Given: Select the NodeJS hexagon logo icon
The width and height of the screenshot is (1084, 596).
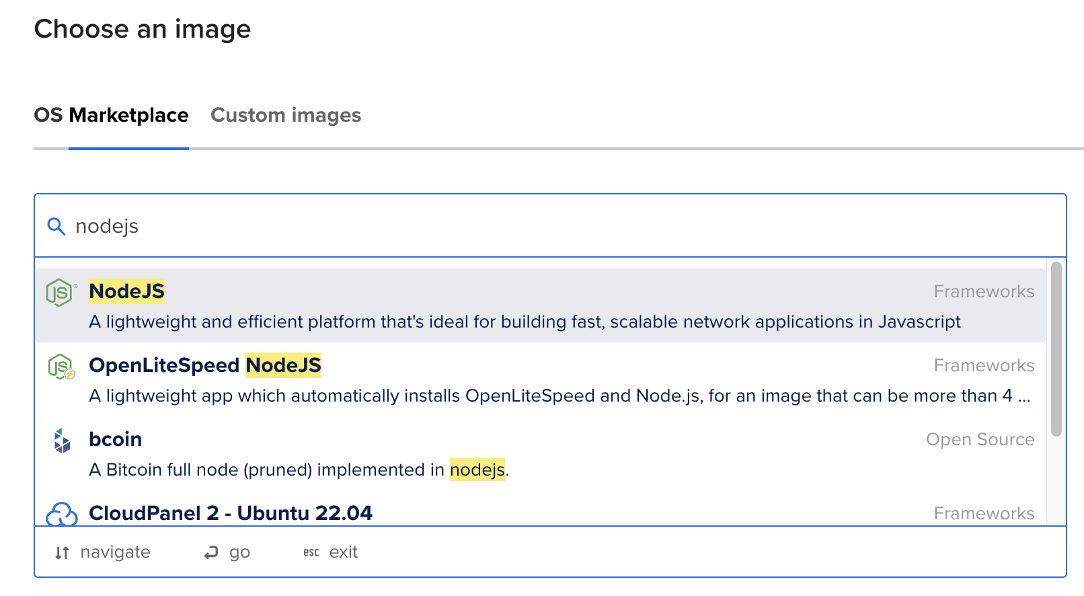Looking at the screenshot, I should click(x=61, y=293).
